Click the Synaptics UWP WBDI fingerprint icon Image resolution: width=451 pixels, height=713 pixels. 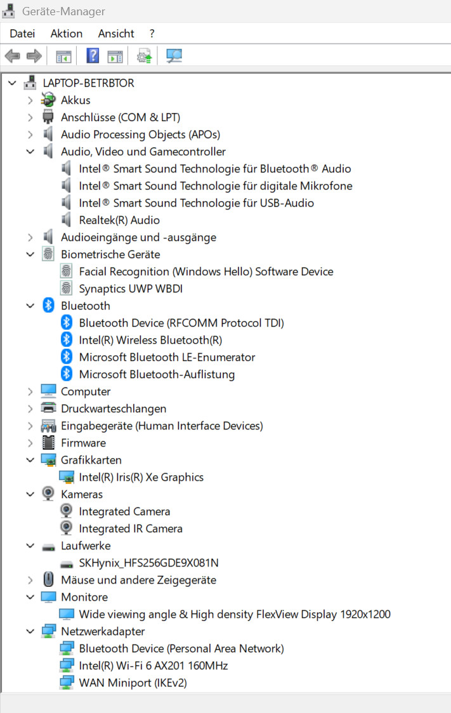pos(67,288)
